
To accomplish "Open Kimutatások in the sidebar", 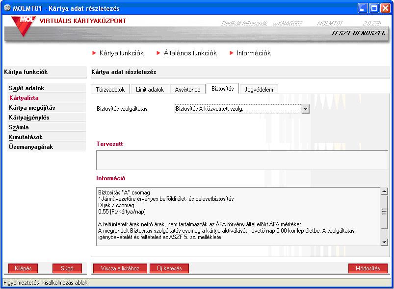I will coord(47,137).
